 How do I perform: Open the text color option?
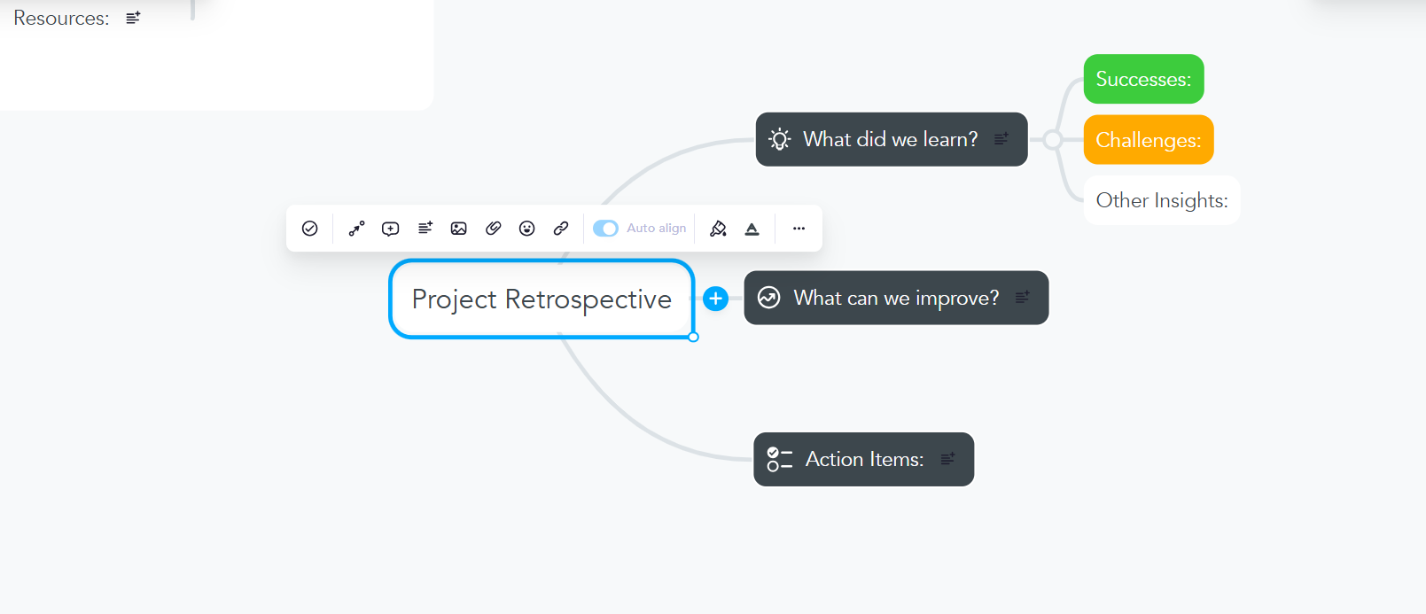752,229
